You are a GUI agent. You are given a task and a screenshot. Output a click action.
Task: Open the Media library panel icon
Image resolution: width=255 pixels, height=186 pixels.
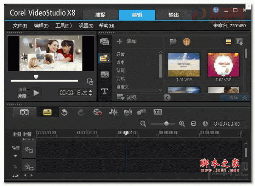coord(105,42)
